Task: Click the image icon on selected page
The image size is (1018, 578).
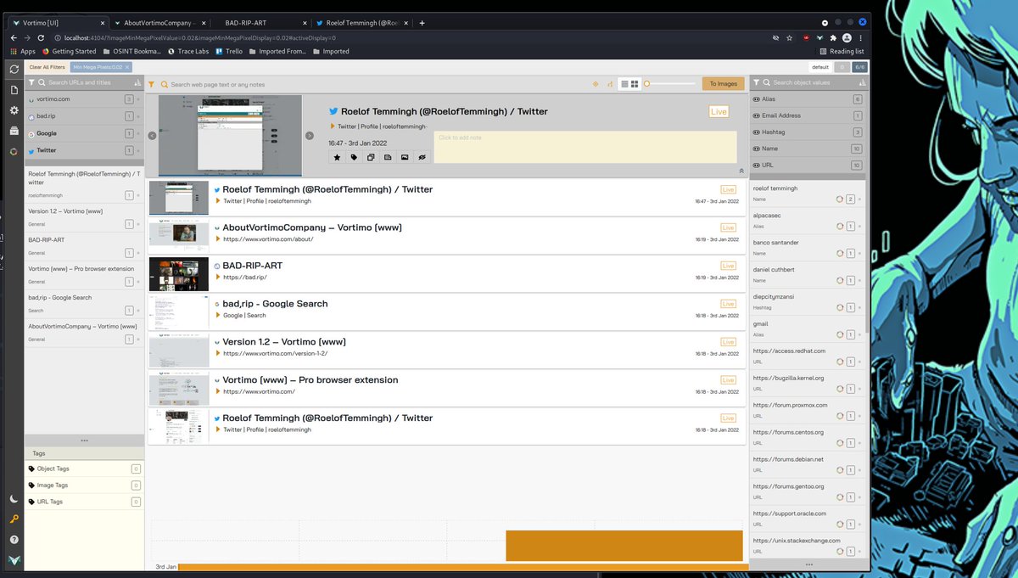Action: coord(405,157)
